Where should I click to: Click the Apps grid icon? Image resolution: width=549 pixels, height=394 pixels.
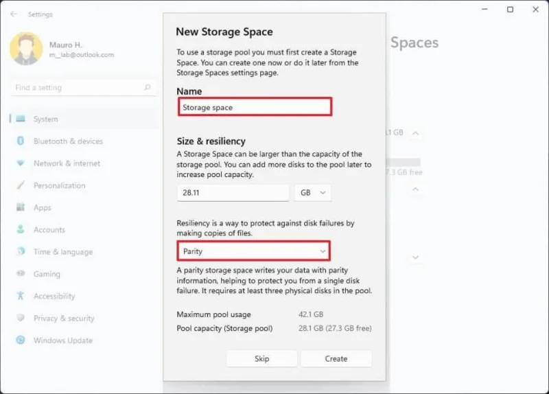(21, 207)
